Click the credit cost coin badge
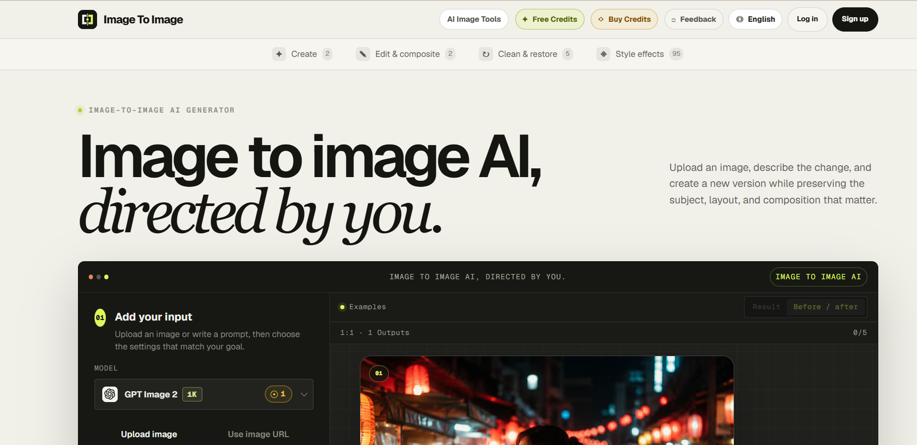Viewport: 917px width, 445px height. [x=279, y=394]
